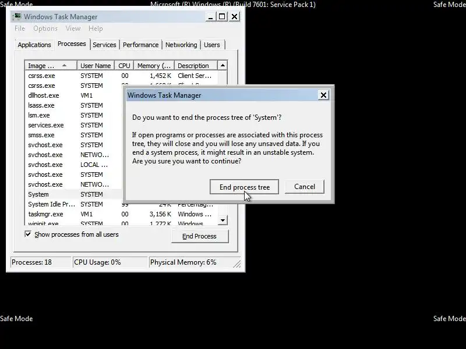Viewport: 466px width, 349px height.
Task: Select svchost.exe run by LOCAL user
Action: 73,165
